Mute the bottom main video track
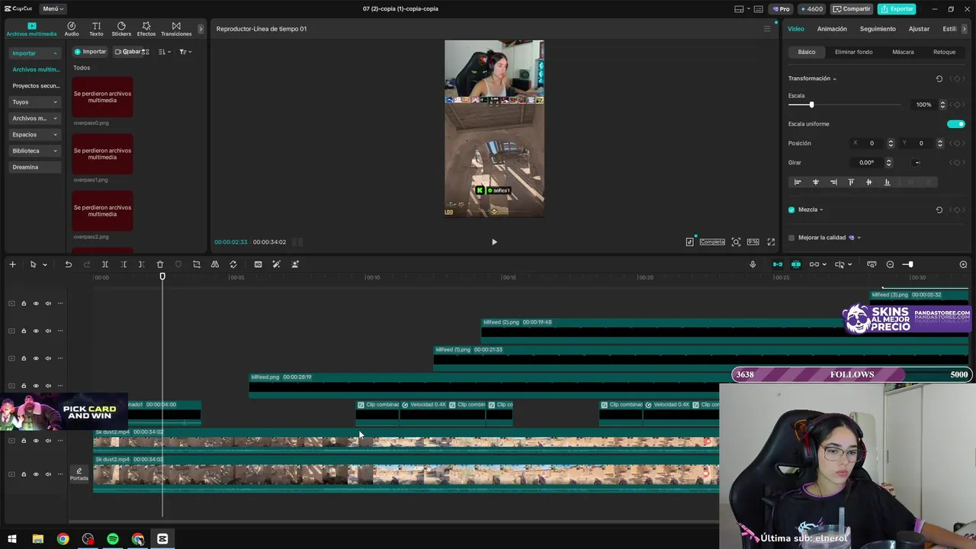976x549 pixels. pyautogui.click(x=48, y=474)
